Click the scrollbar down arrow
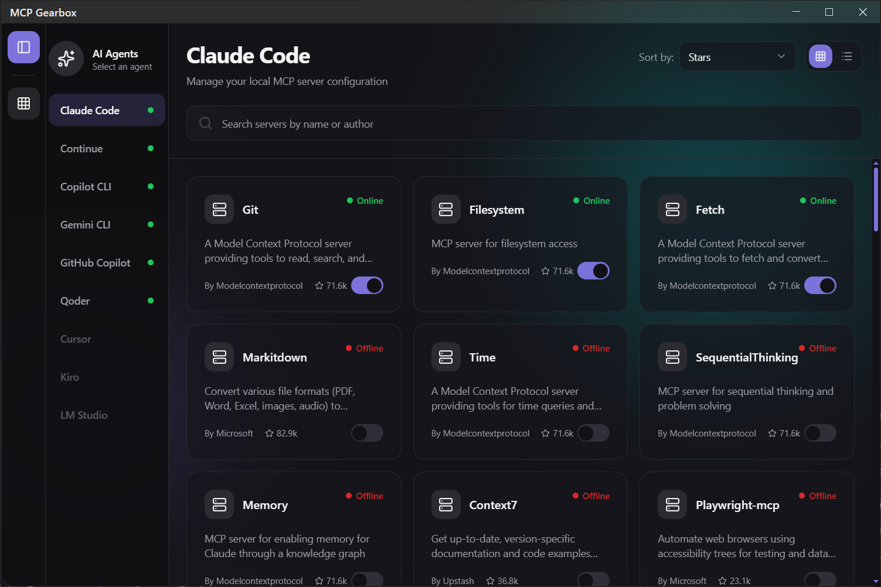 point(876,582)
